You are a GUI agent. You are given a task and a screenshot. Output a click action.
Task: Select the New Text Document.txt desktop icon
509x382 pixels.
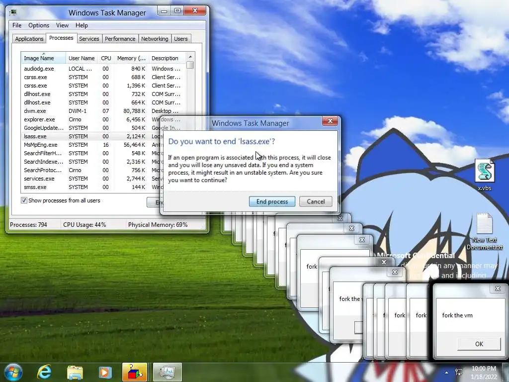point(484,232)
